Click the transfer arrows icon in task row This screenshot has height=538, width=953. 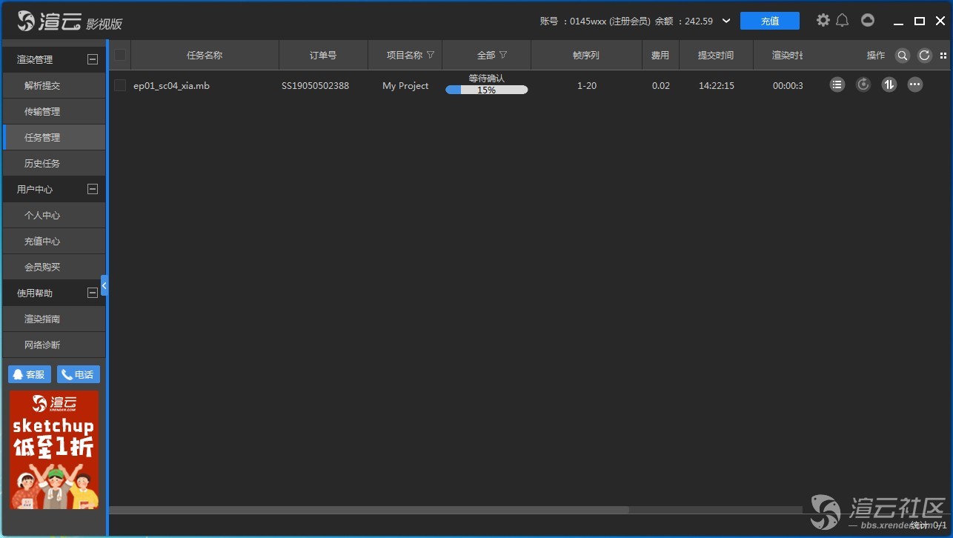click(x=889, y=84)
